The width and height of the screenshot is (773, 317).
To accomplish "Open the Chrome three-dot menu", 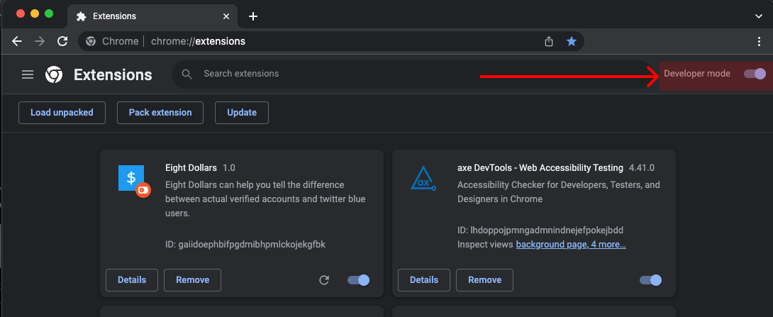I will [760, 41].
